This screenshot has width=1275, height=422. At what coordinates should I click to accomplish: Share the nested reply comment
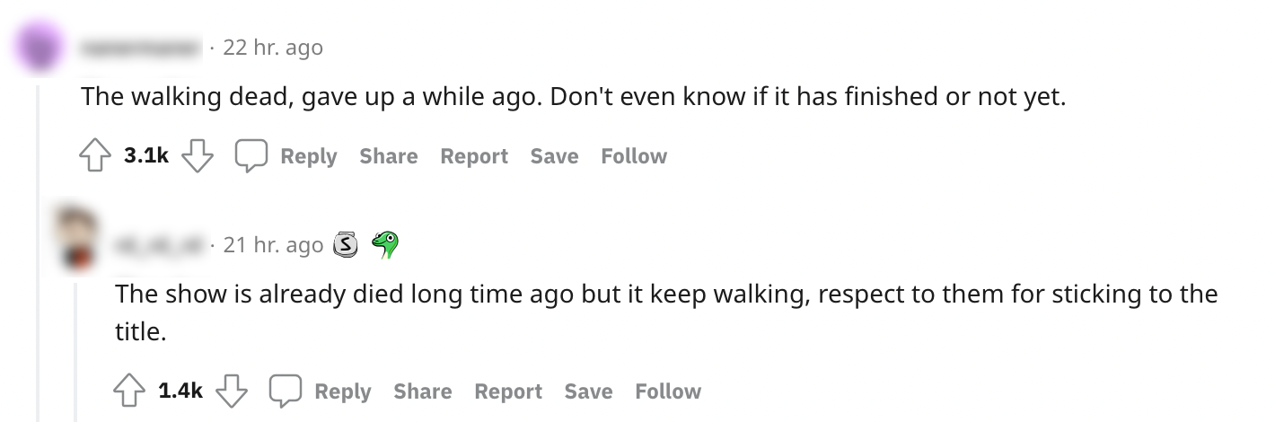422,392
